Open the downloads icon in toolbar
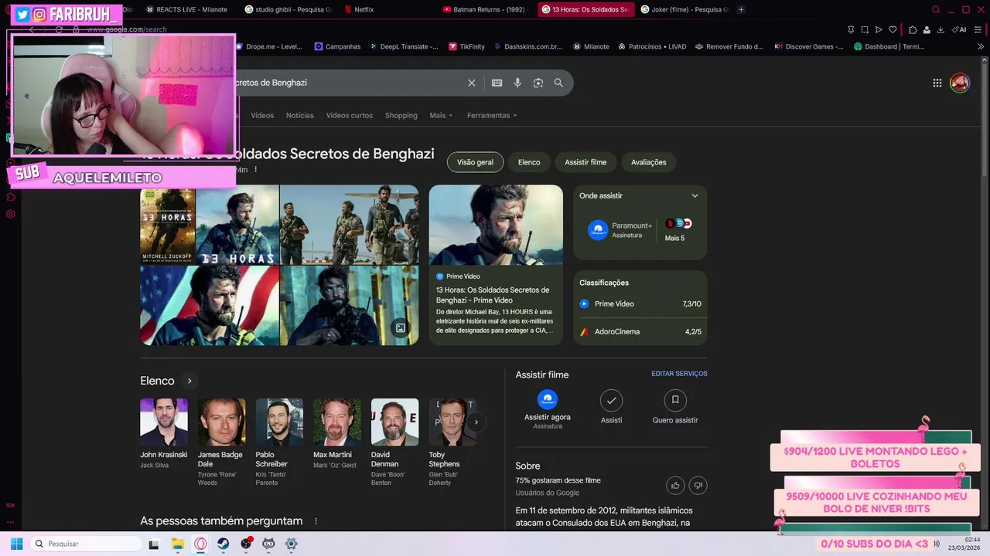 (940, 29)
